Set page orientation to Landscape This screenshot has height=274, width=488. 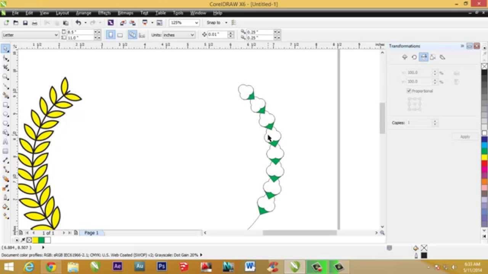[x=120, y=35]
